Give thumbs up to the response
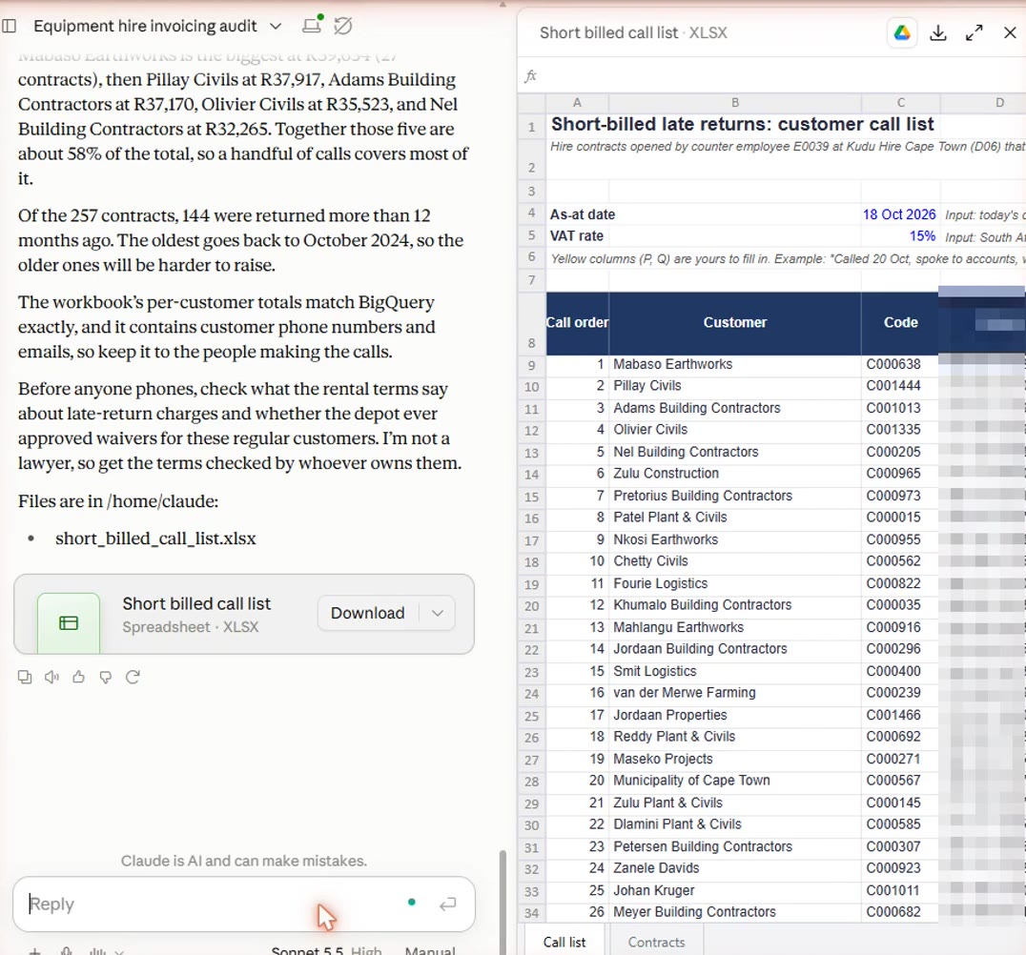The width and height of the screenshot is (1026, 955). [78, 677]
